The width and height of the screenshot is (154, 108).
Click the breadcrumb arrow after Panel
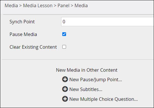click(72, 5)
